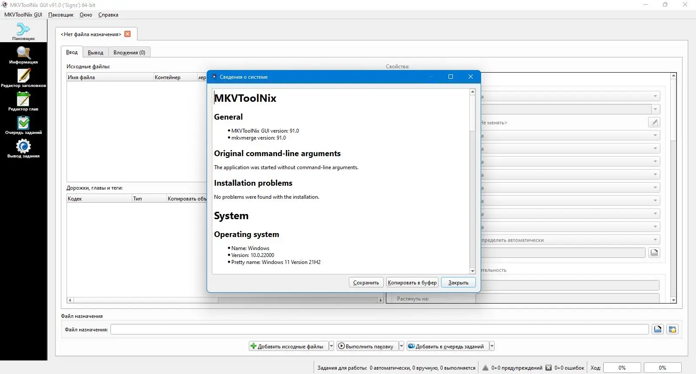Expand dropdown arrow next to Добавить в очередь заданий
696x374 pixels.
[x=492, y=346]
